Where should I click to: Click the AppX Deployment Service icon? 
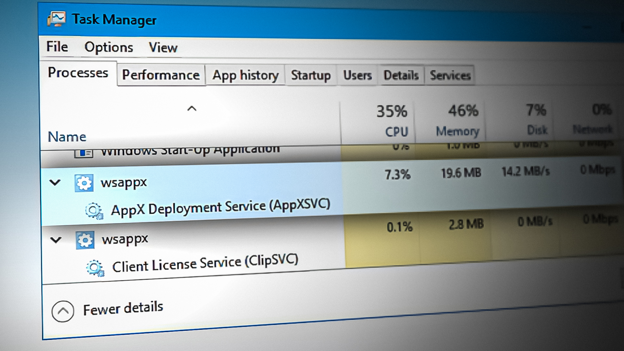94,211
